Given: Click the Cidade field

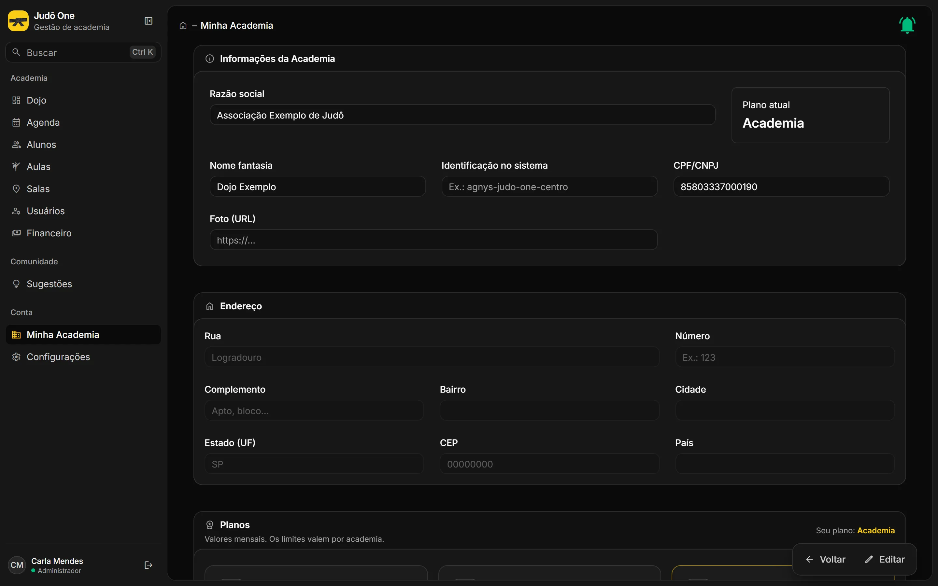Looking at the screenshot, I should pos(785,411).
